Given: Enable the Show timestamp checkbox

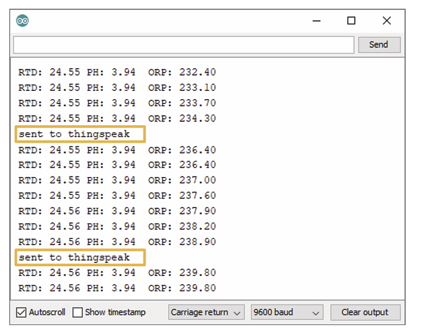Looking at the screenshot, I should tap(77, 312).
